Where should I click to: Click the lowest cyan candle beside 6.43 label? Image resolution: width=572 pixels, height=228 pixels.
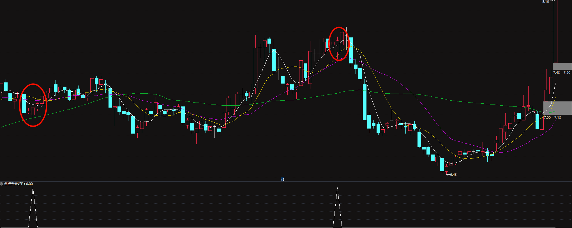tap(442, 164)
